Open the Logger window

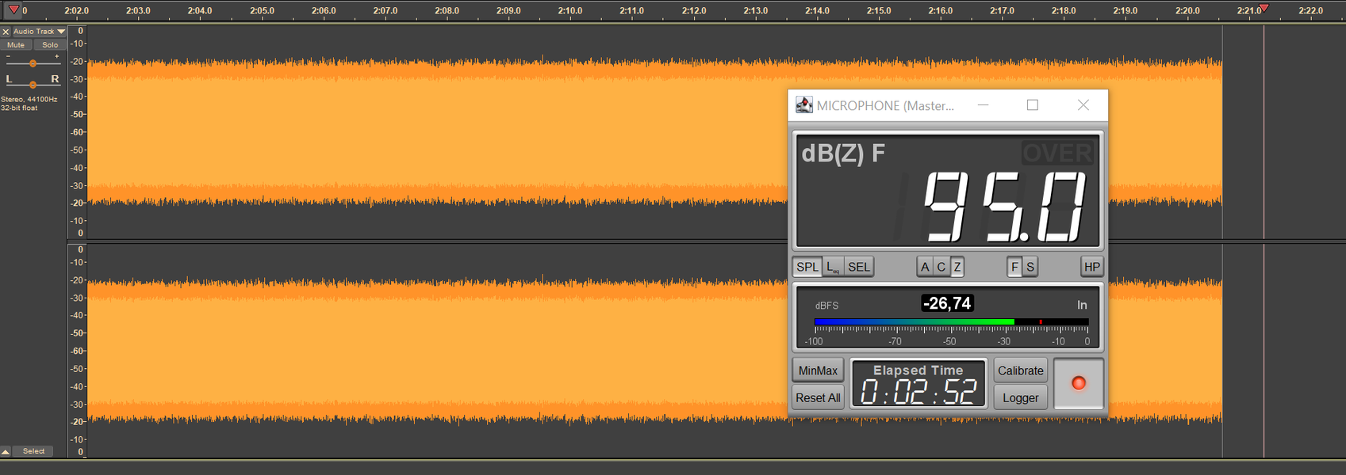(1021, 398)
